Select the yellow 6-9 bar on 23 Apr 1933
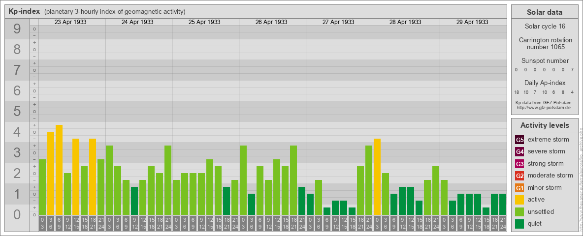583x236 pixels. pyautogui.click(x=59, y=170)
